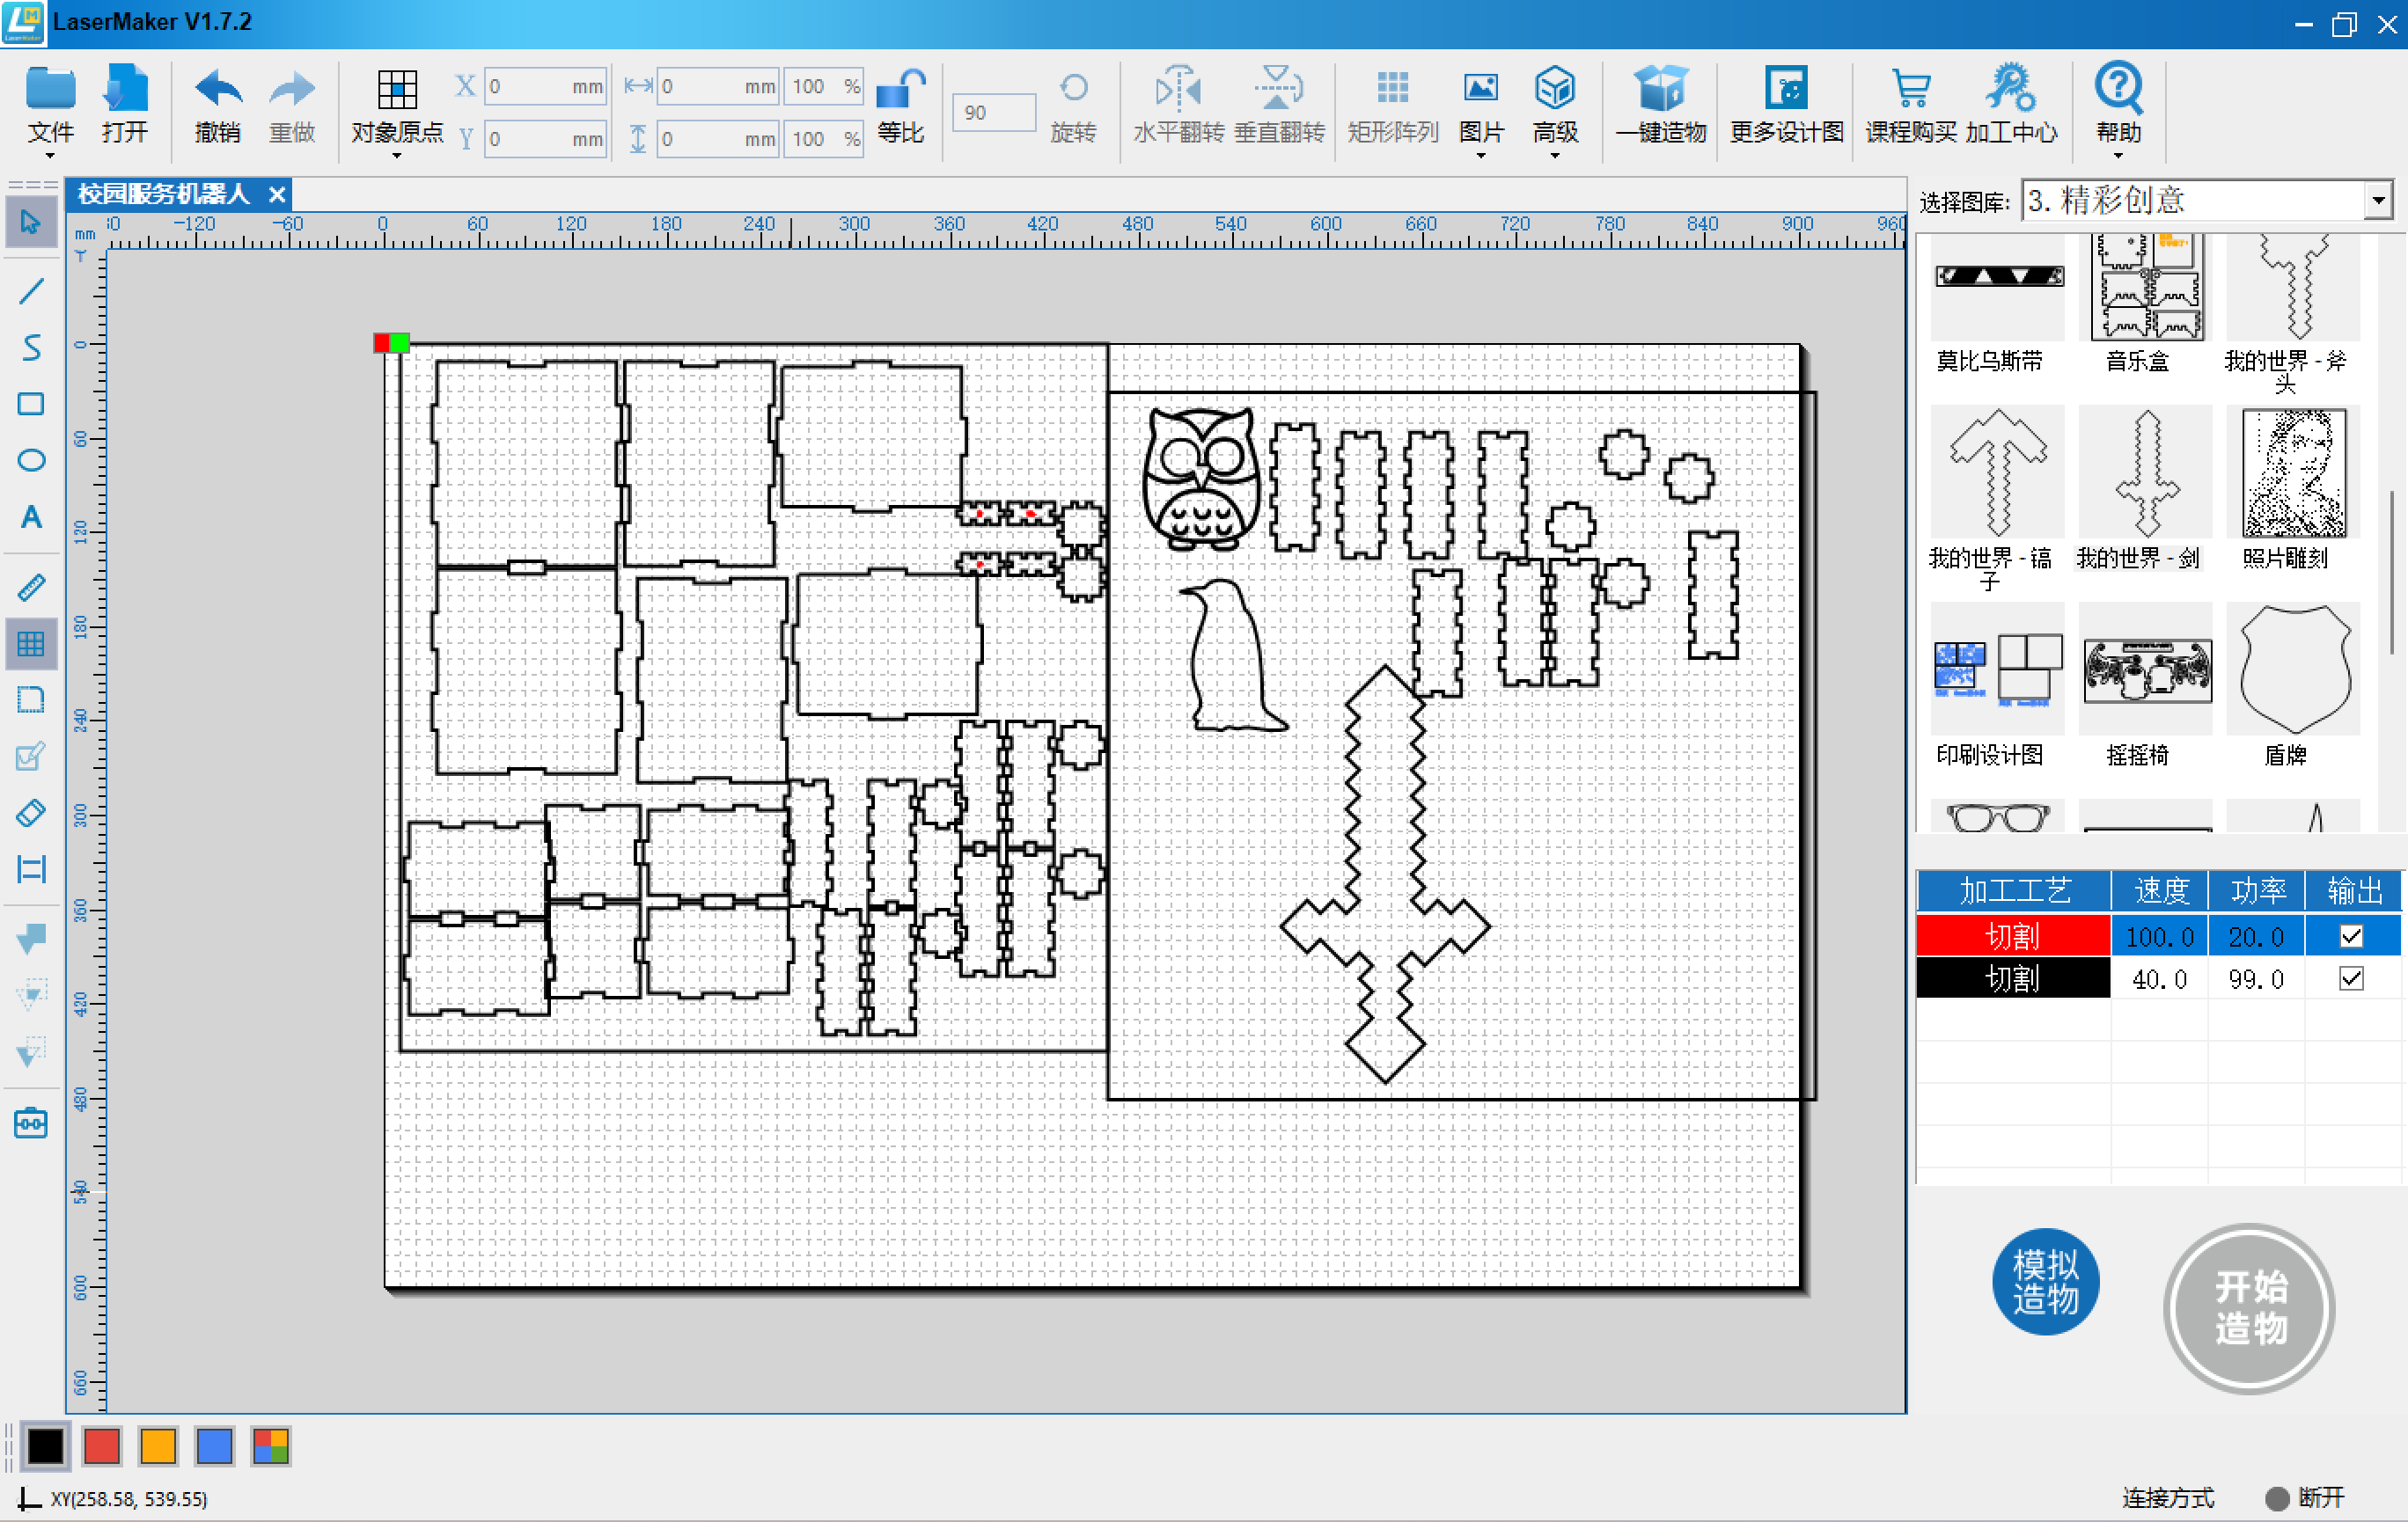Open rectangular array (矩形阵列)
The image size is (2408, 1522).
(x=1392, y=106)
